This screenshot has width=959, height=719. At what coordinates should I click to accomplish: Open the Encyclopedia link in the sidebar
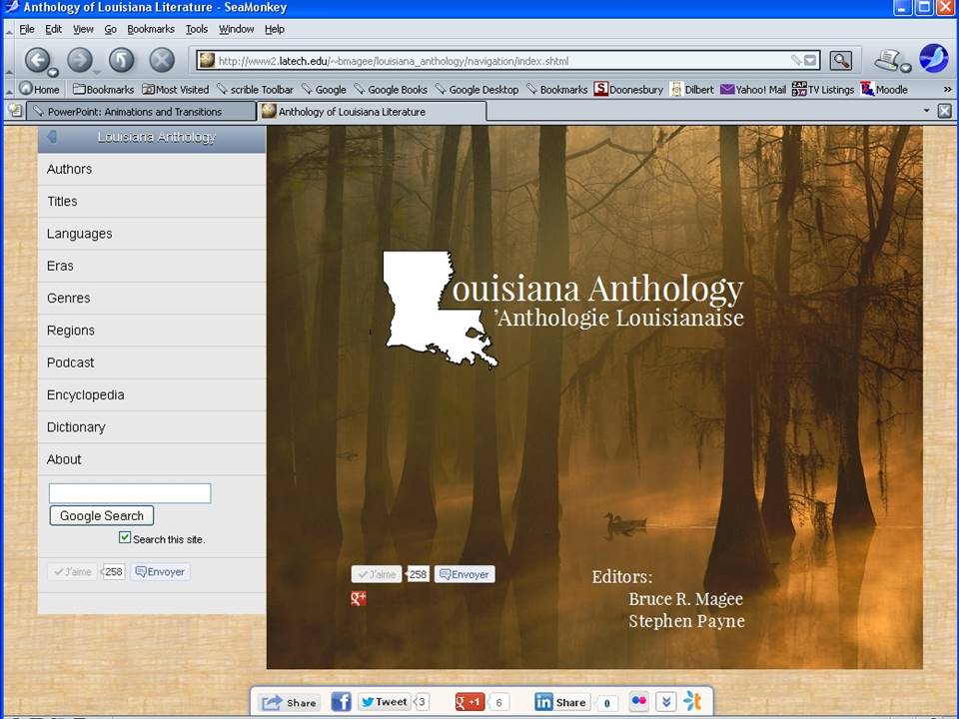(x=86, y=395)
